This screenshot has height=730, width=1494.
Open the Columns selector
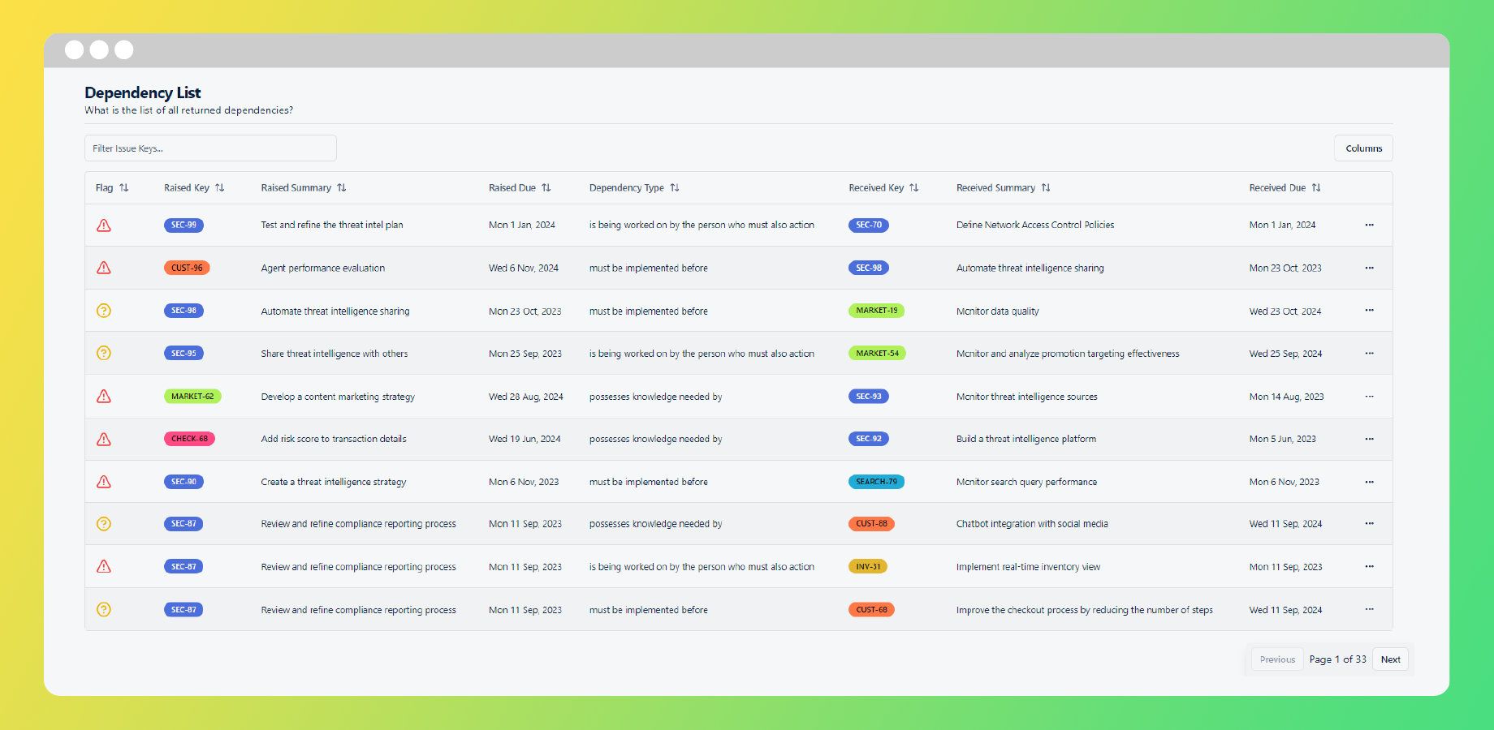pyautogui.click(x=1363, y=148)
